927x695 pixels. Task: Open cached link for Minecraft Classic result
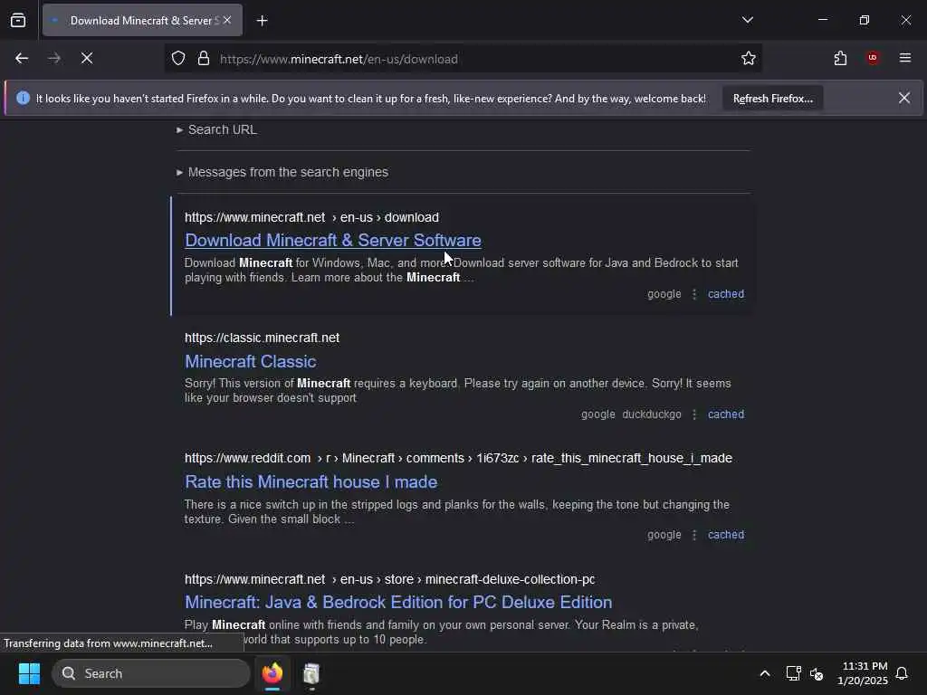pyautogui.click(x=726, y=414)
